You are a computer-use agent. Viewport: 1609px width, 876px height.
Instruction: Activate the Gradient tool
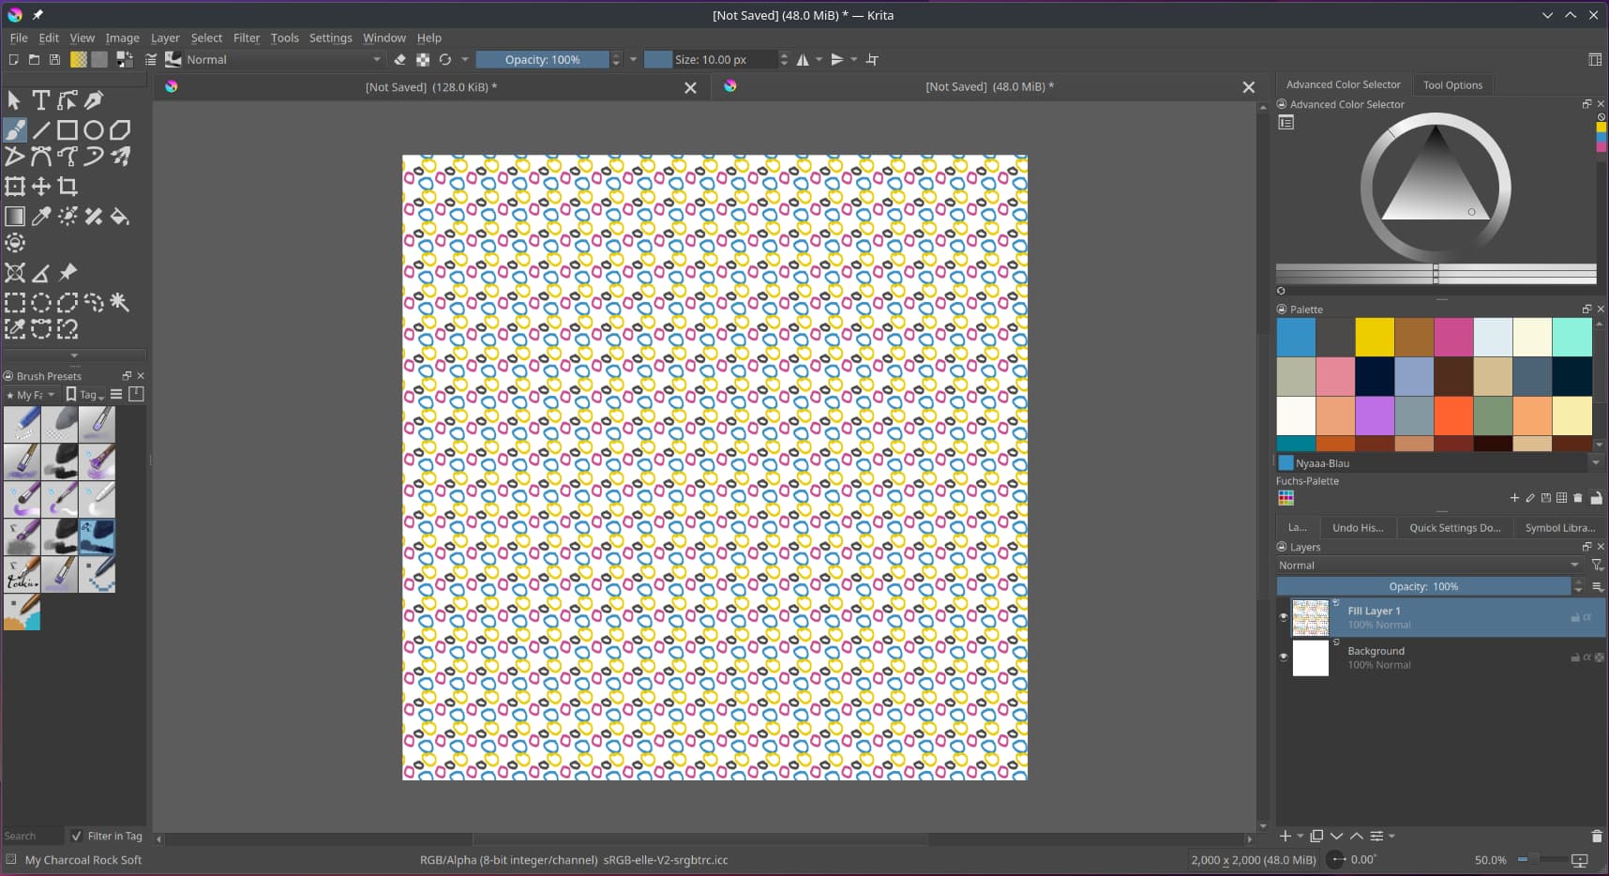click(x=15, y=217)
